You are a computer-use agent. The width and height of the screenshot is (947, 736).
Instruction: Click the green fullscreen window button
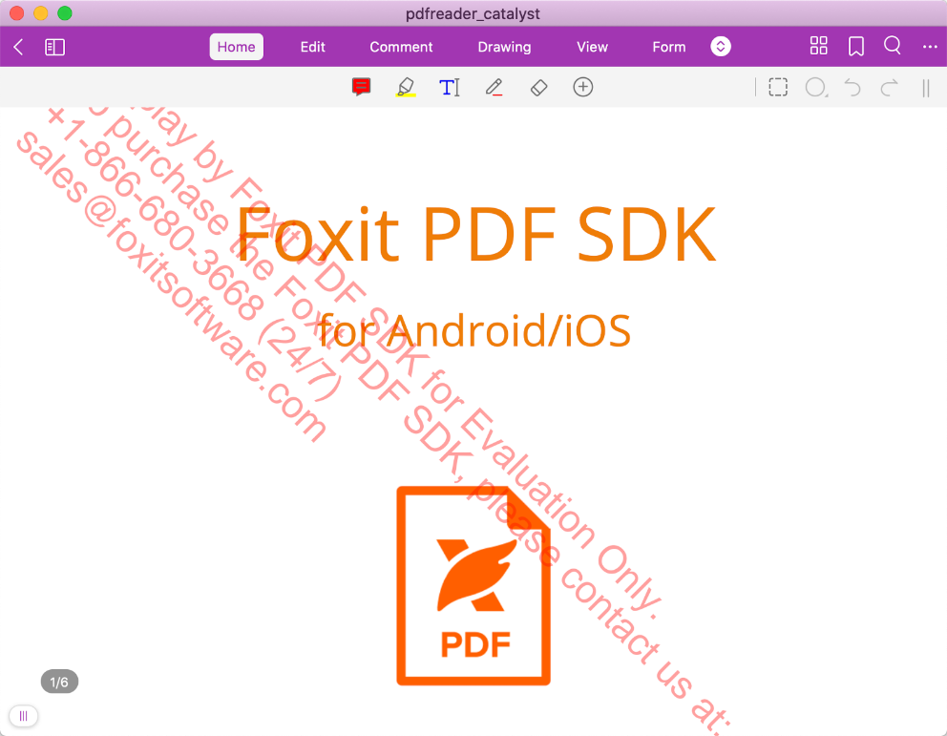pos(65,13)
